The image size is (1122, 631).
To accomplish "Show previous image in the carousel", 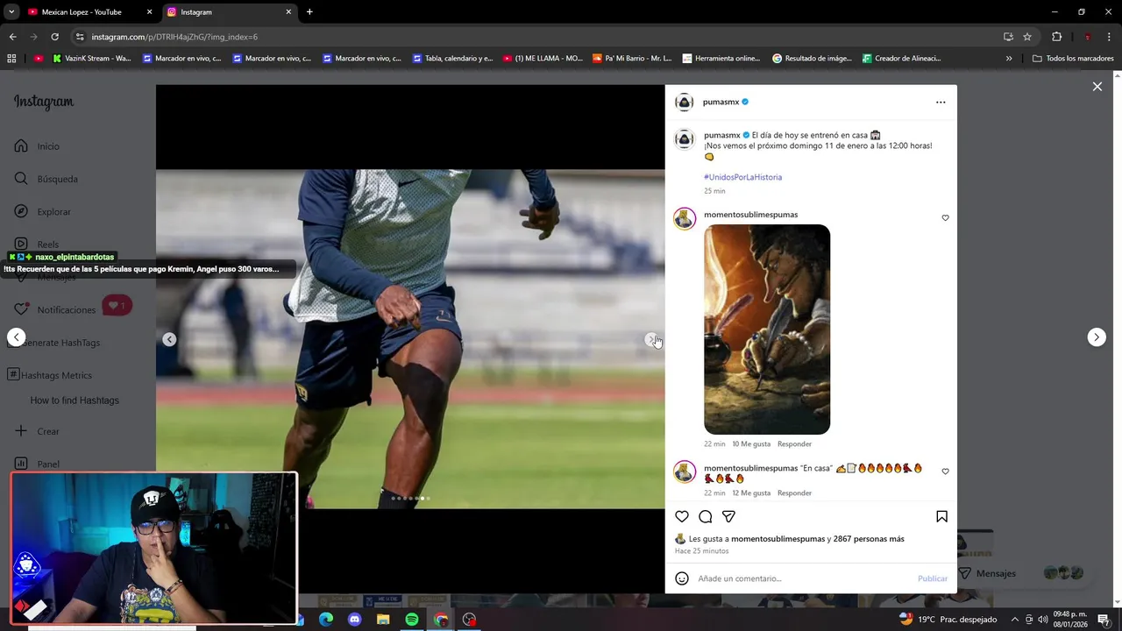I will [x=169, y=339].
